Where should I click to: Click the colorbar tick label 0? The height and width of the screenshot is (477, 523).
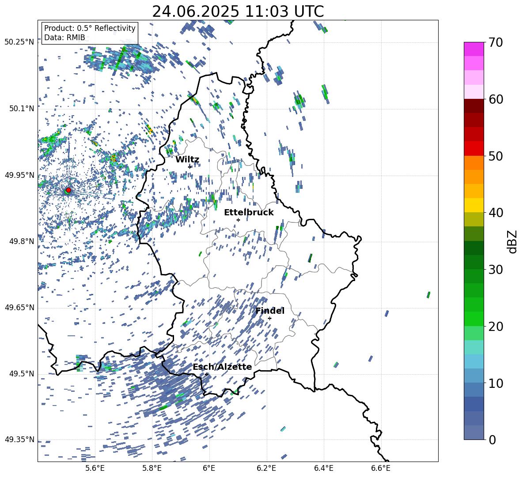point(492,439)
